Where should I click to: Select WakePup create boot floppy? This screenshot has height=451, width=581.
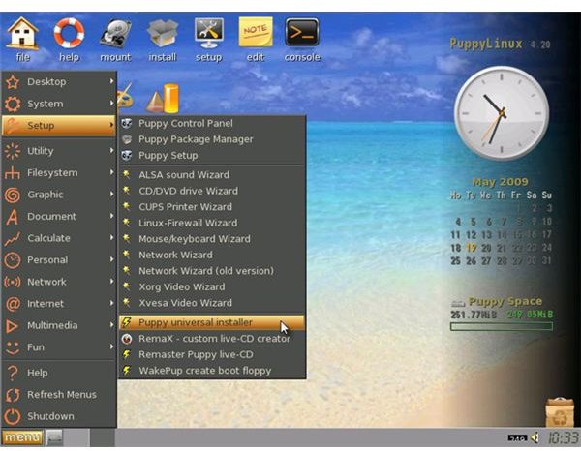tap(212, 371)
